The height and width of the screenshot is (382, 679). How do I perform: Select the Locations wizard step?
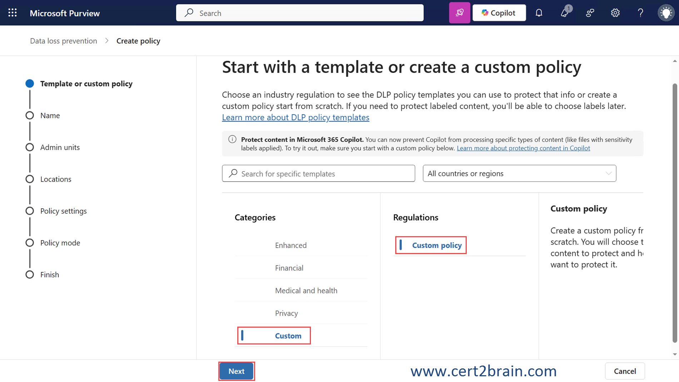[56, 179]
